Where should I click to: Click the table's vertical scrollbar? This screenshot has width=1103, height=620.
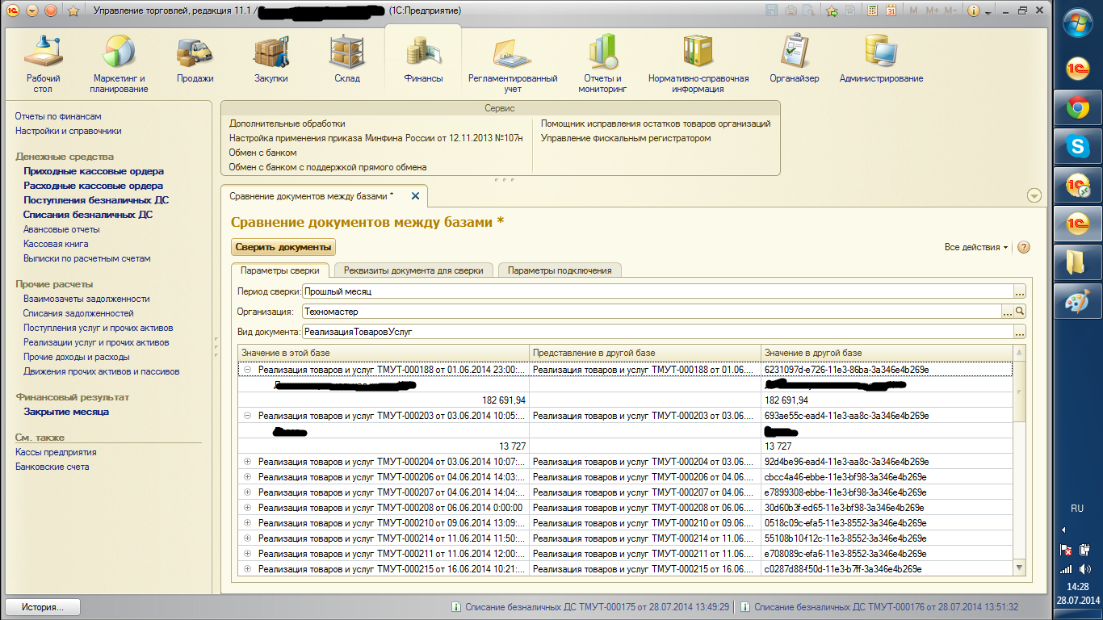(1020, 461)
